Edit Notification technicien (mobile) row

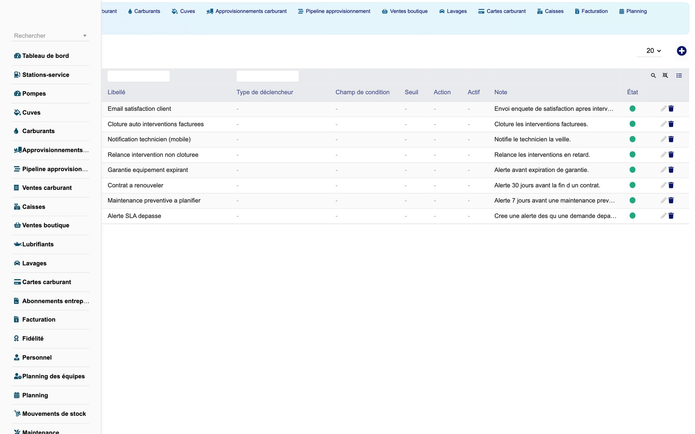tap(663, 139)
